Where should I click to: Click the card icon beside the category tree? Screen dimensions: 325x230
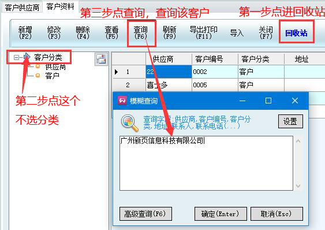(102, 59)
